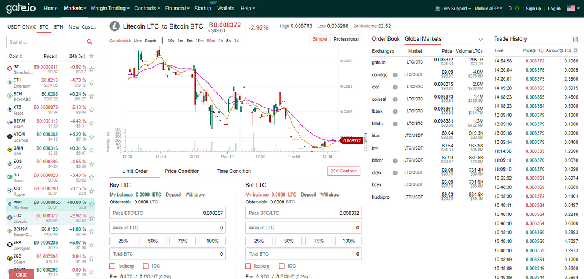Click Withdraw link under Sell LTC
Screen dimensions: 584x279
point(330,194)
